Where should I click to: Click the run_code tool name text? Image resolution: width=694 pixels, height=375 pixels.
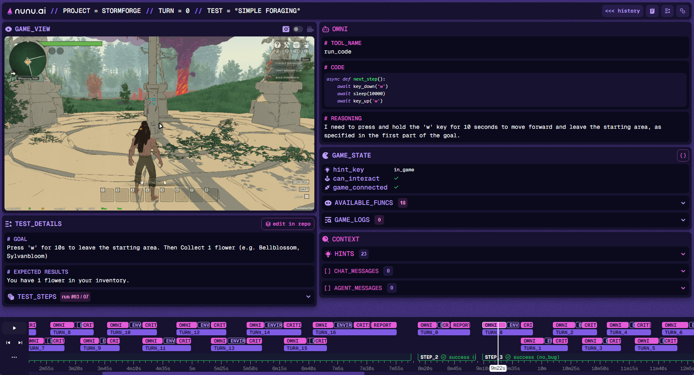[338, 52]
